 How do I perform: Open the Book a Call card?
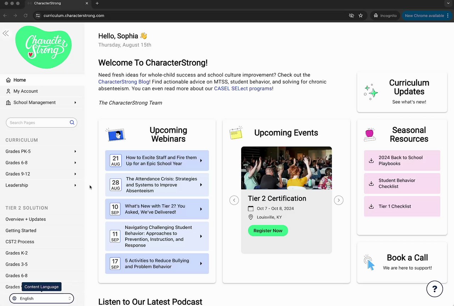click(402, 263)
